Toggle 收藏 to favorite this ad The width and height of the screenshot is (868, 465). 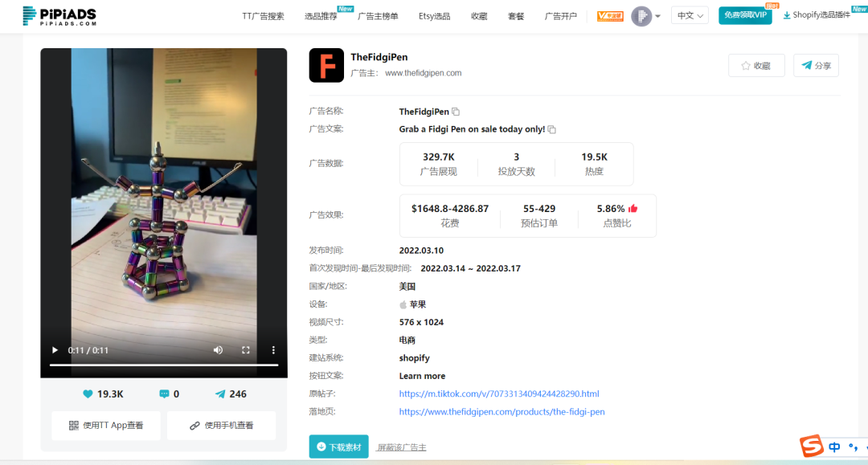(756, 65)
